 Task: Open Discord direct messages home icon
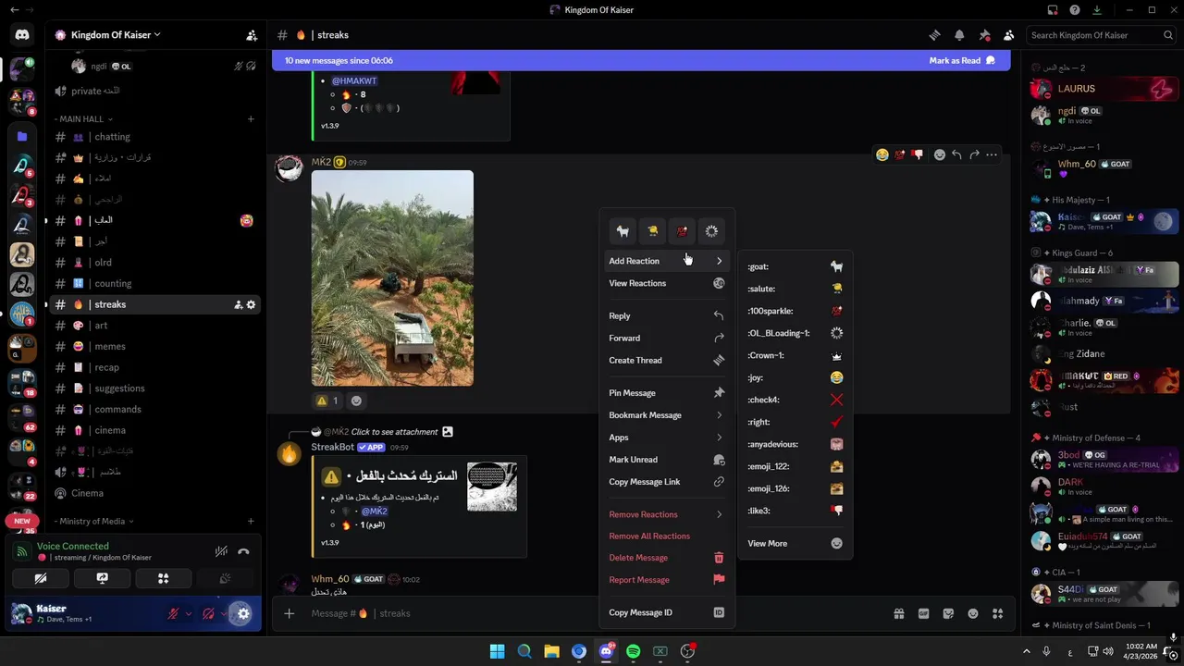22,35
